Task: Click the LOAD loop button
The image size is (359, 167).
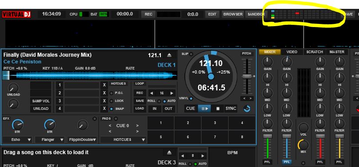Action: 140,109
